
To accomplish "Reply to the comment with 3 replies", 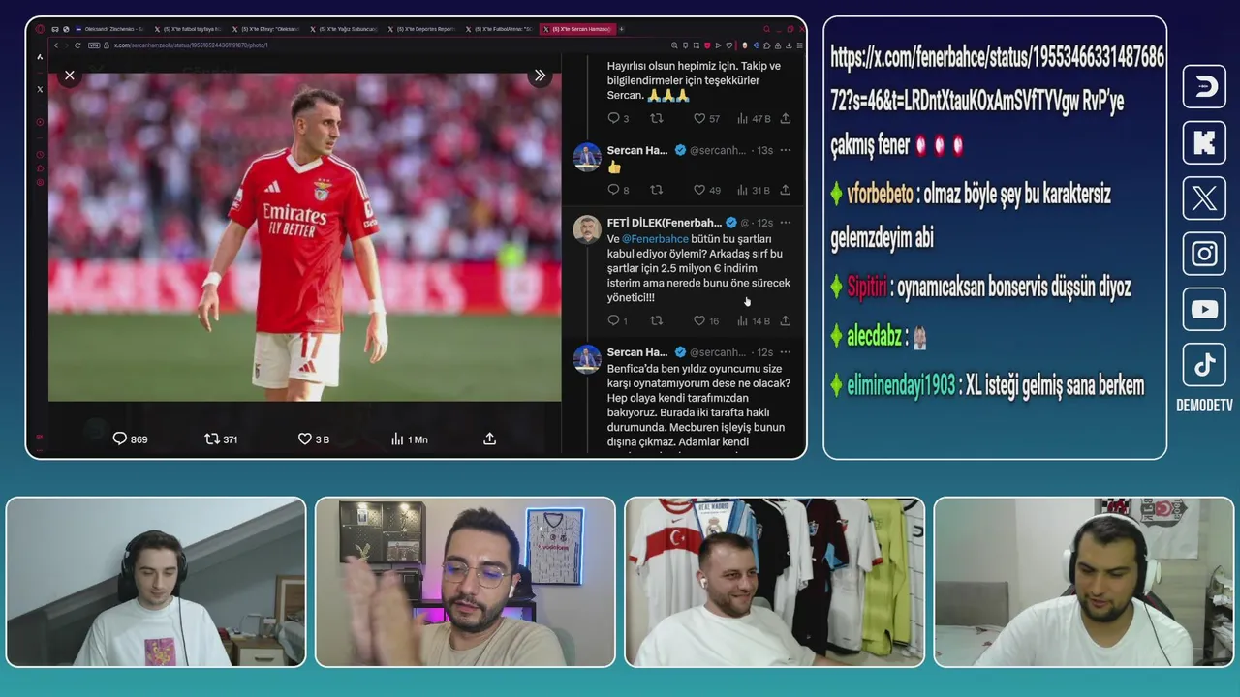I will pos(618,118).
